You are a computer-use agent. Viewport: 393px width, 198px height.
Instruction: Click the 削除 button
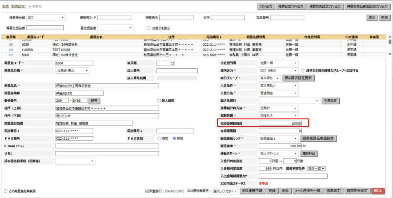(x=285, y=191)
